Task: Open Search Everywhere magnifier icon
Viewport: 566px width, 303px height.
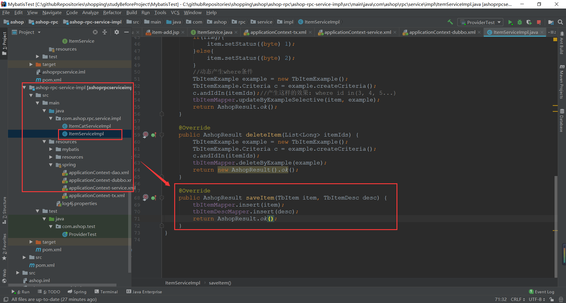Action: tap(560, 22)
